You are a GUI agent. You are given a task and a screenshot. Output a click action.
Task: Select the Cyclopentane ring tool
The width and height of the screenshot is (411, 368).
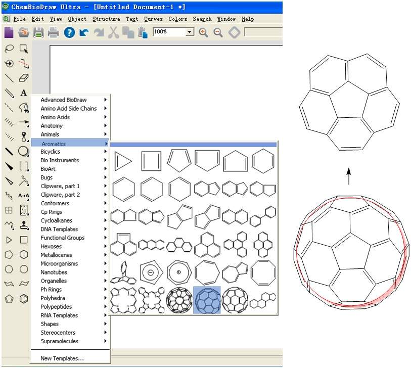click(x=9, y=254)
